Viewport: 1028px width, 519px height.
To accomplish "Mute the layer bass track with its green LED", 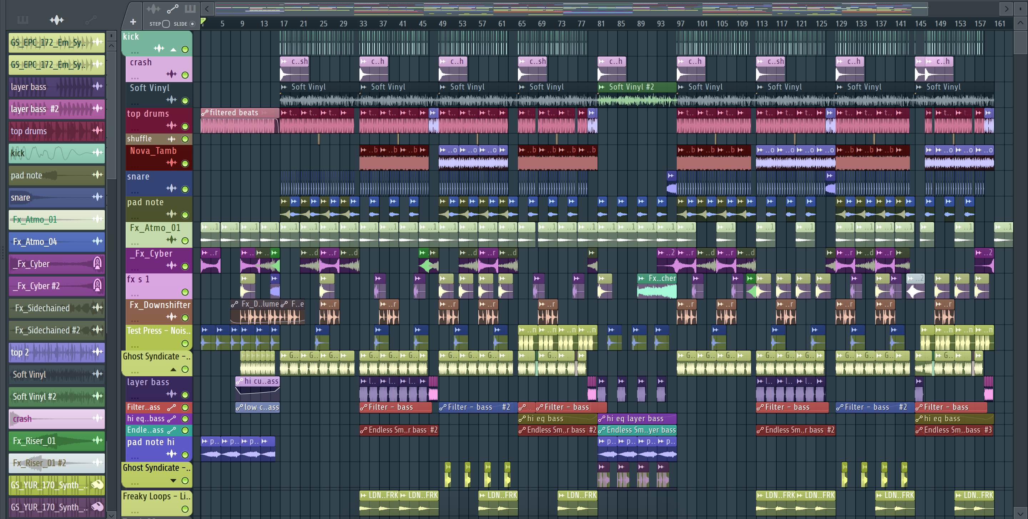I will (x=185, y=395).
